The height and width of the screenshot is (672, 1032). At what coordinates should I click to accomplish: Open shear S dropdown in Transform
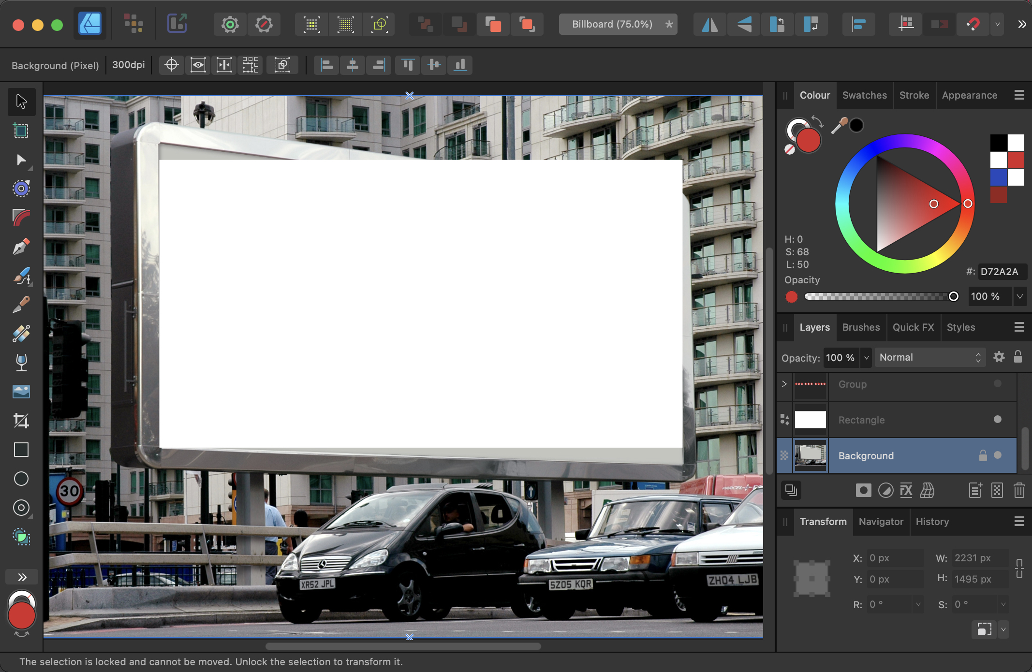pos(1003,604)
